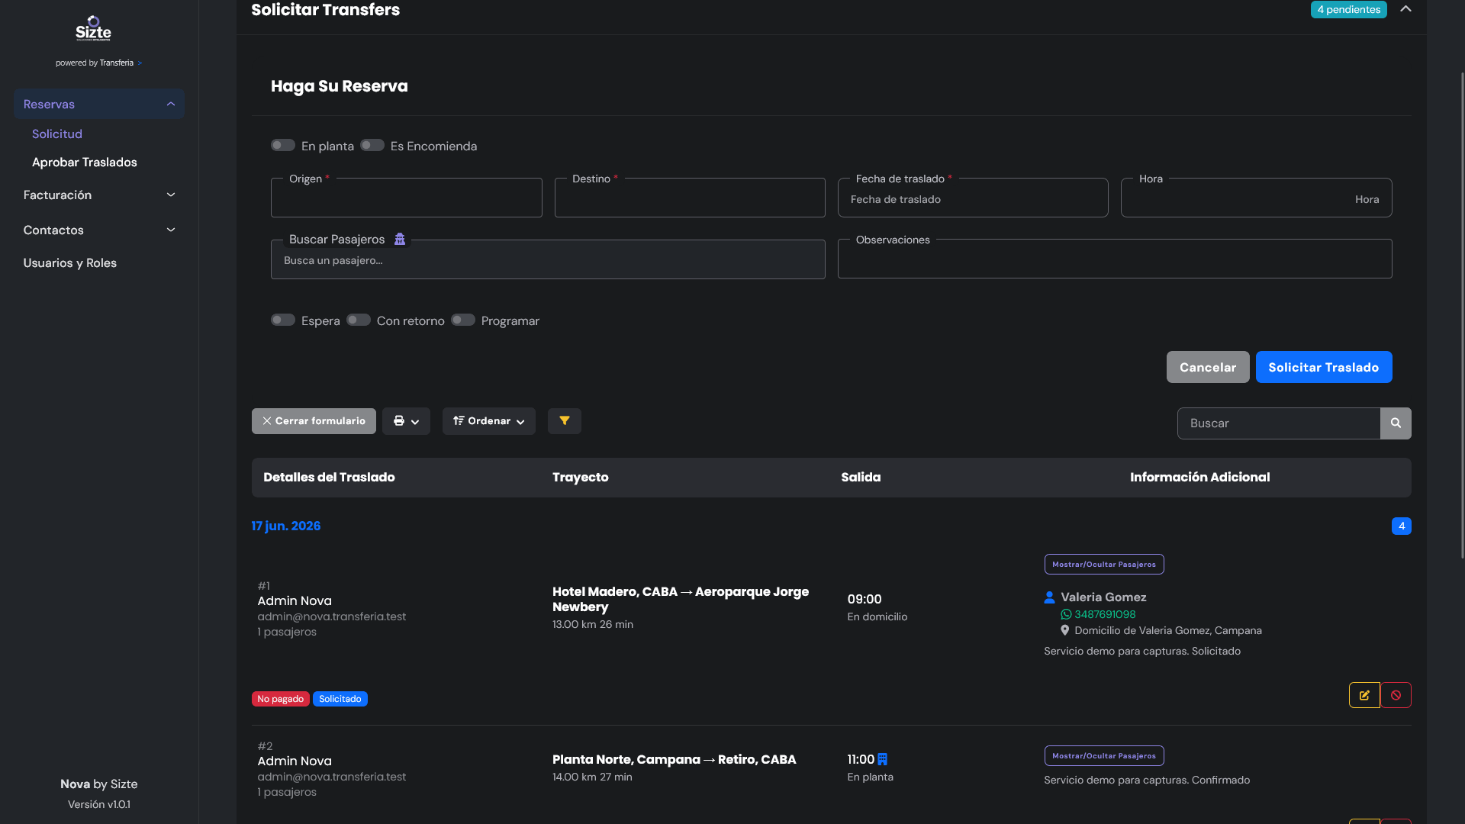Viewport: 1465px width, 824px height.
Task: Open Aprobar Traslados in sidebar
Action: [x=85, y=163]
